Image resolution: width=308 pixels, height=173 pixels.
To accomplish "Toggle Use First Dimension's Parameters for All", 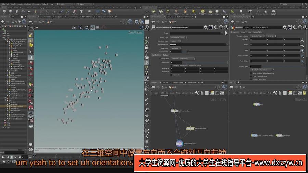I will point(171,66).
